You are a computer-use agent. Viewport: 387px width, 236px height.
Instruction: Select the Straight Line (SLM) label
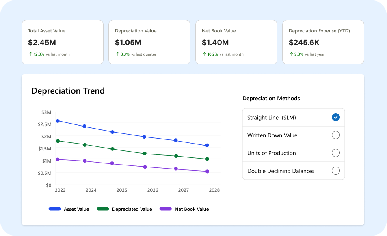click(272, 118)
